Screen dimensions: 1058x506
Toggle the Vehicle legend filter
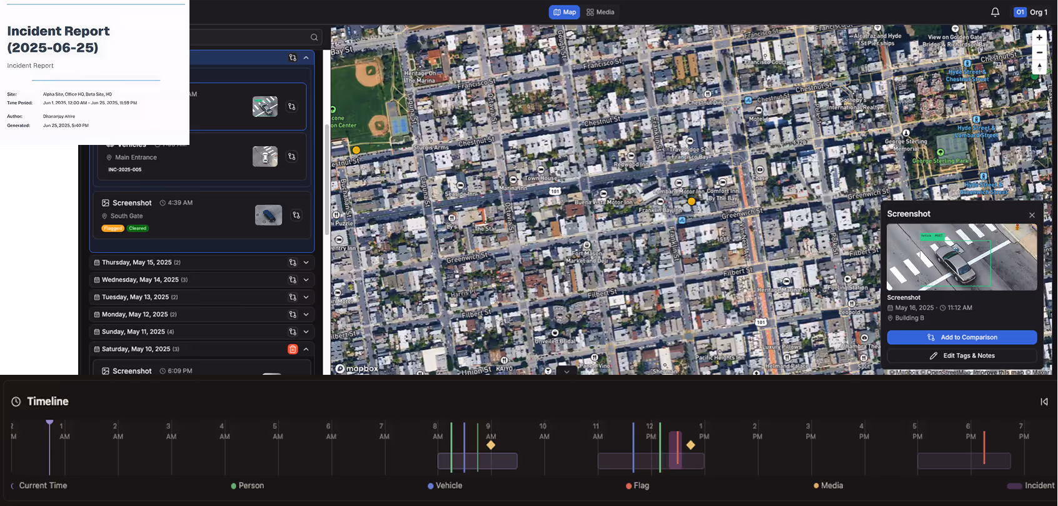pos(445,485)
